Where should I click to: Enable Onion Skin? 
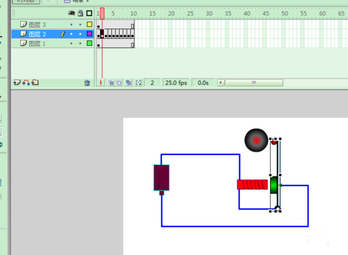[111, 83]
